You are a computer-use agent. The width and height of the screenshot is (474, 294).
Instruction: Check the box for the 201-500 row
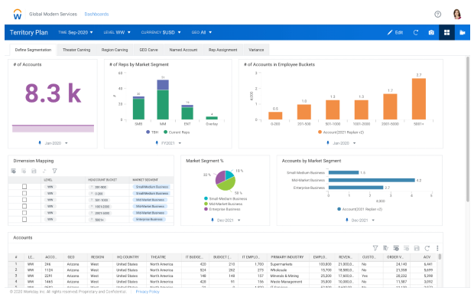click(24, 187)
